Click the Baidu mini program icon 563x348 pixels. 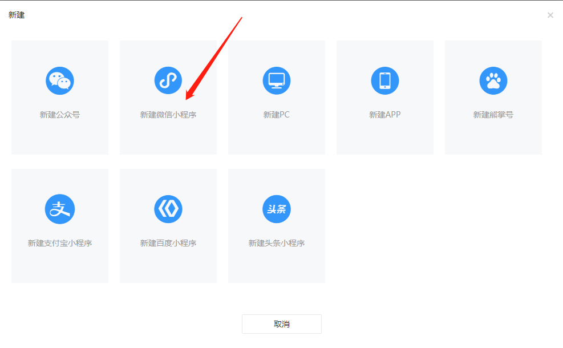tap(168, 209)
